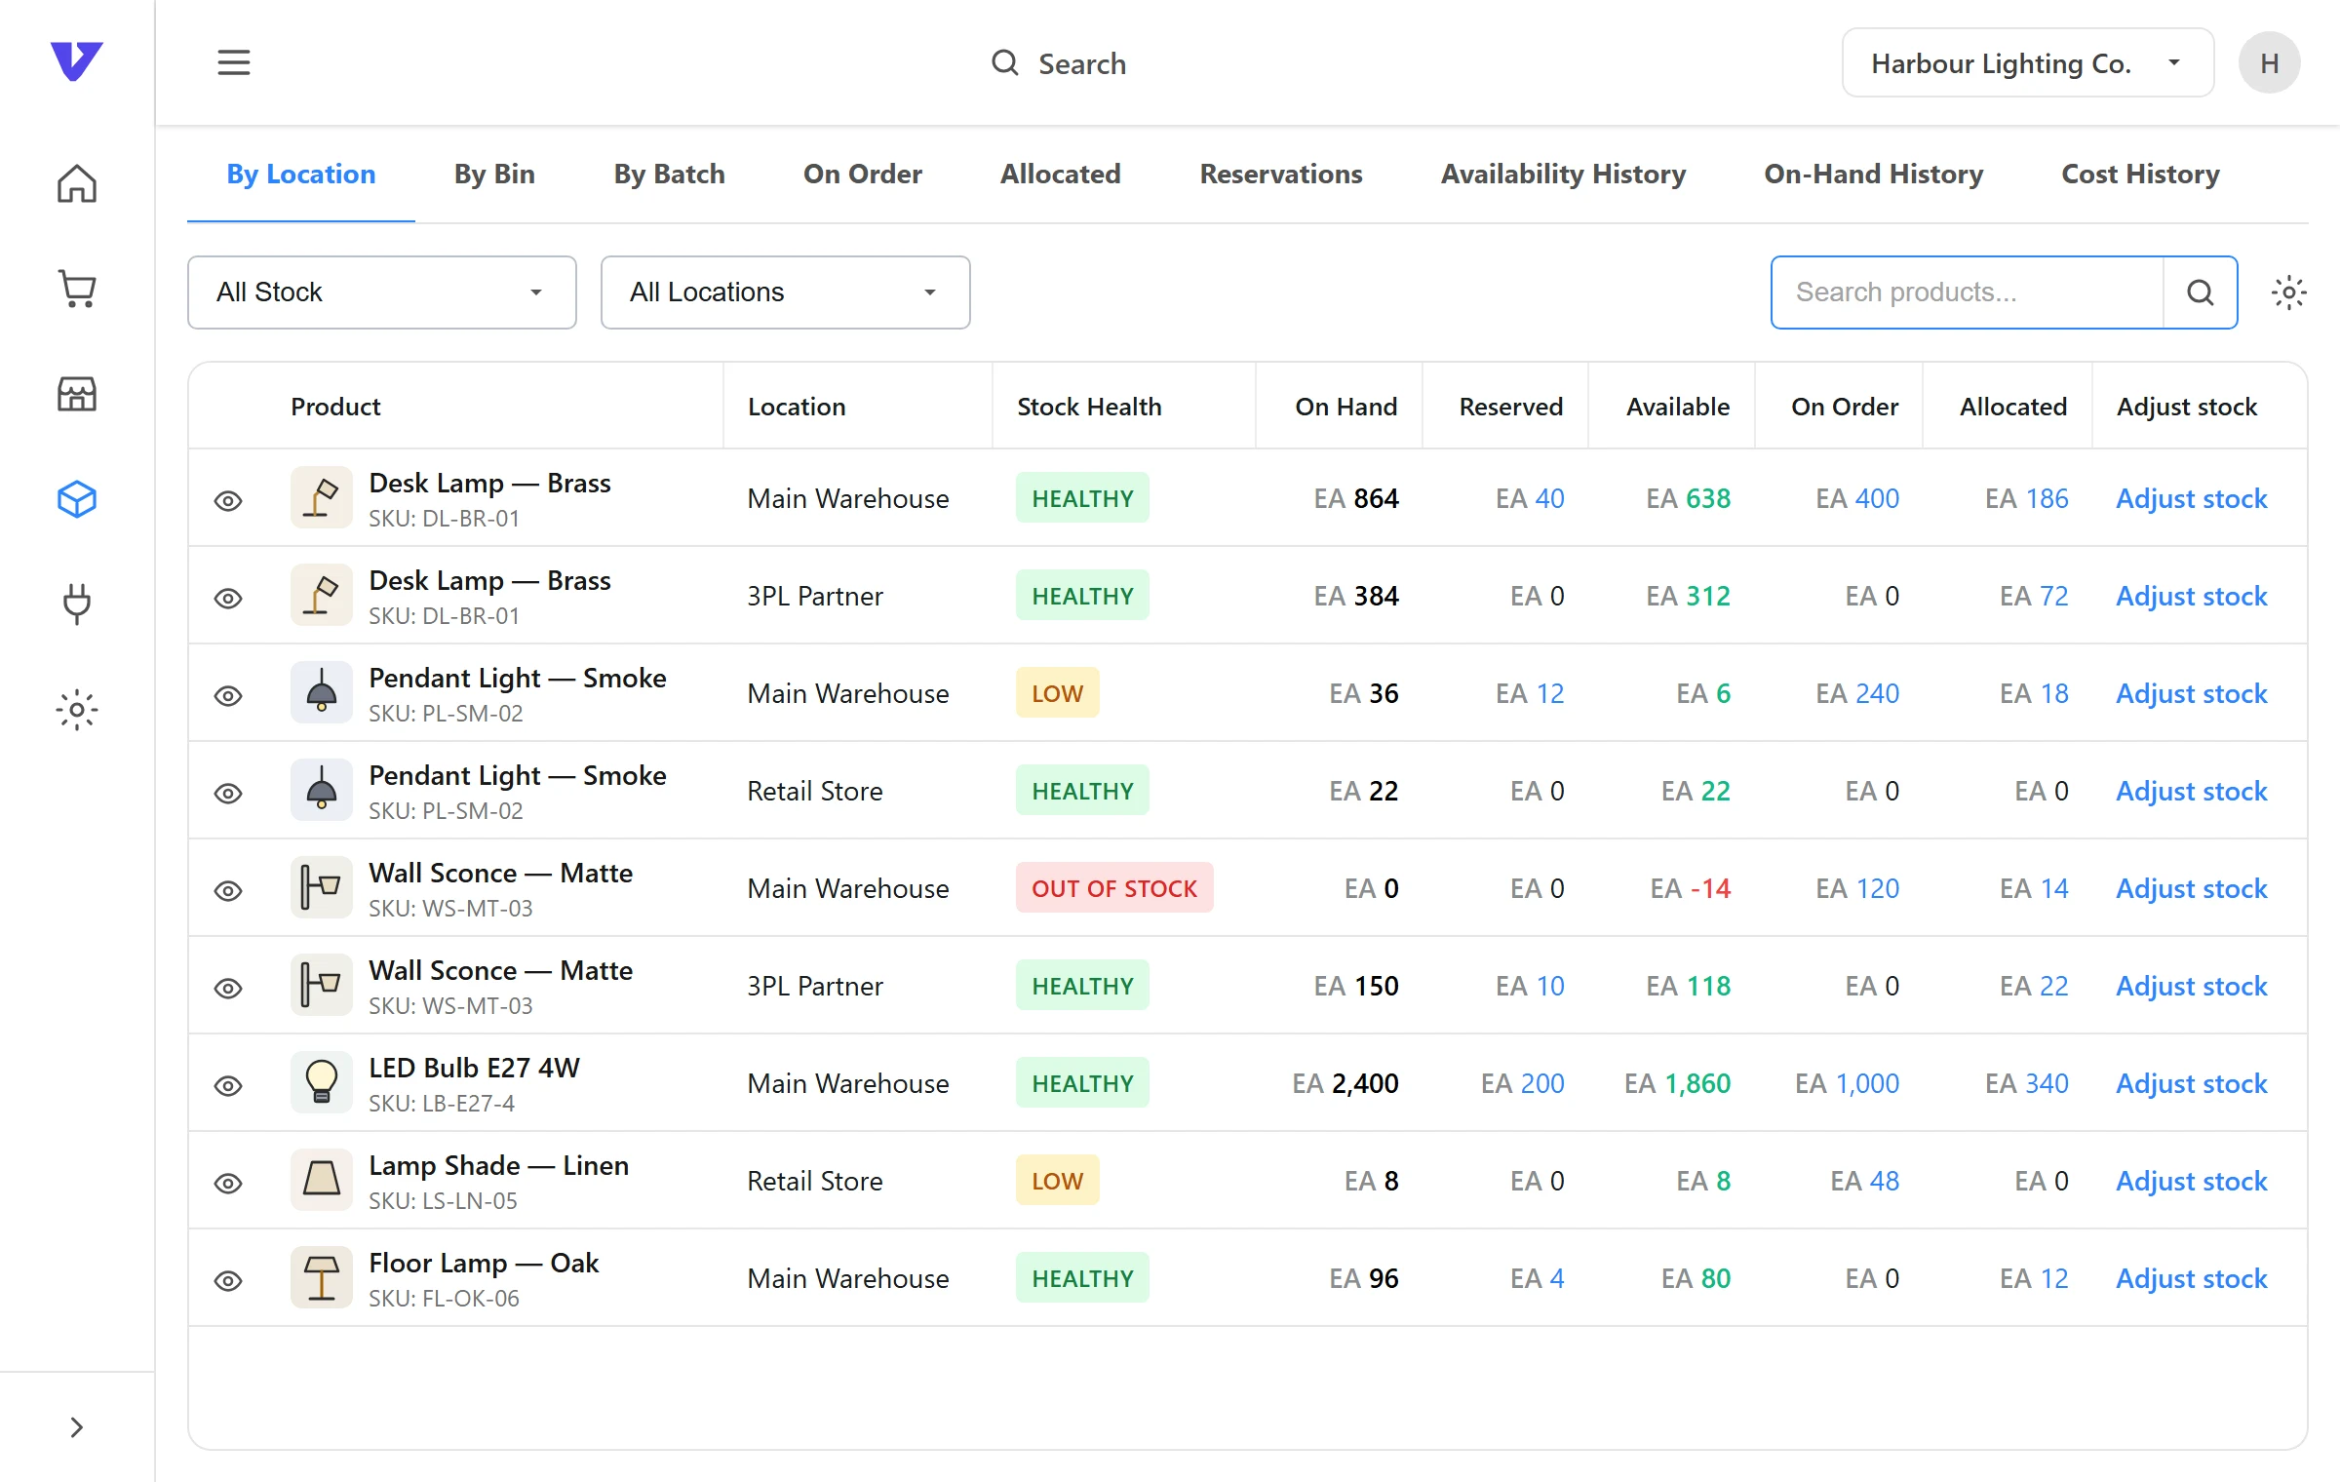Click the Floor Lamp Oak thumbnail
The width and height of the screenshot is (2340, 1482).
coord(322,1277)
